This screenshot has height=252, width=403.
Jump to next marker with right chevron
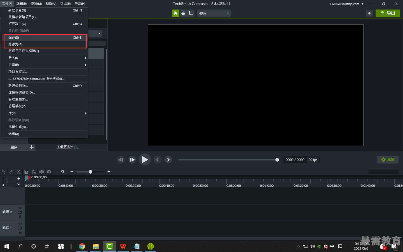coord(168,160)
